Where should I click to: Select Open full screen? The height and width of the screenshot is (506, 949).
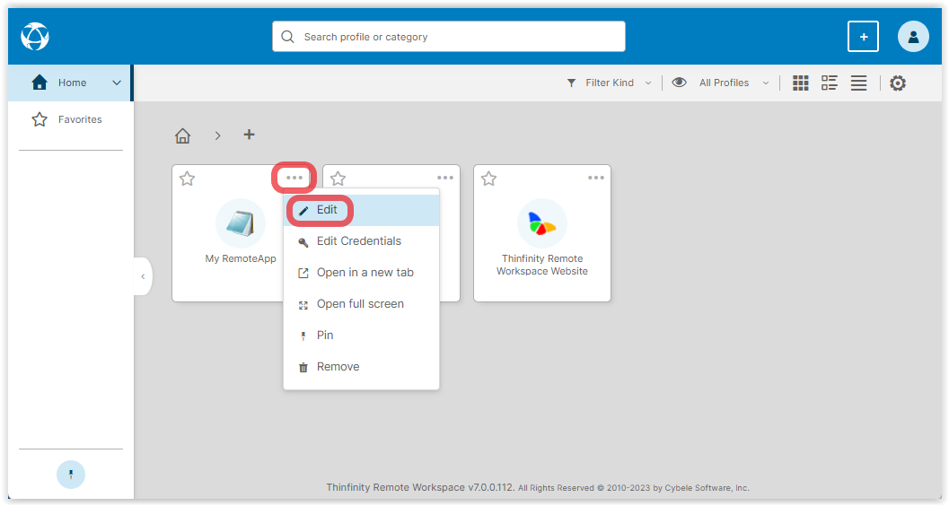(361, 304)
